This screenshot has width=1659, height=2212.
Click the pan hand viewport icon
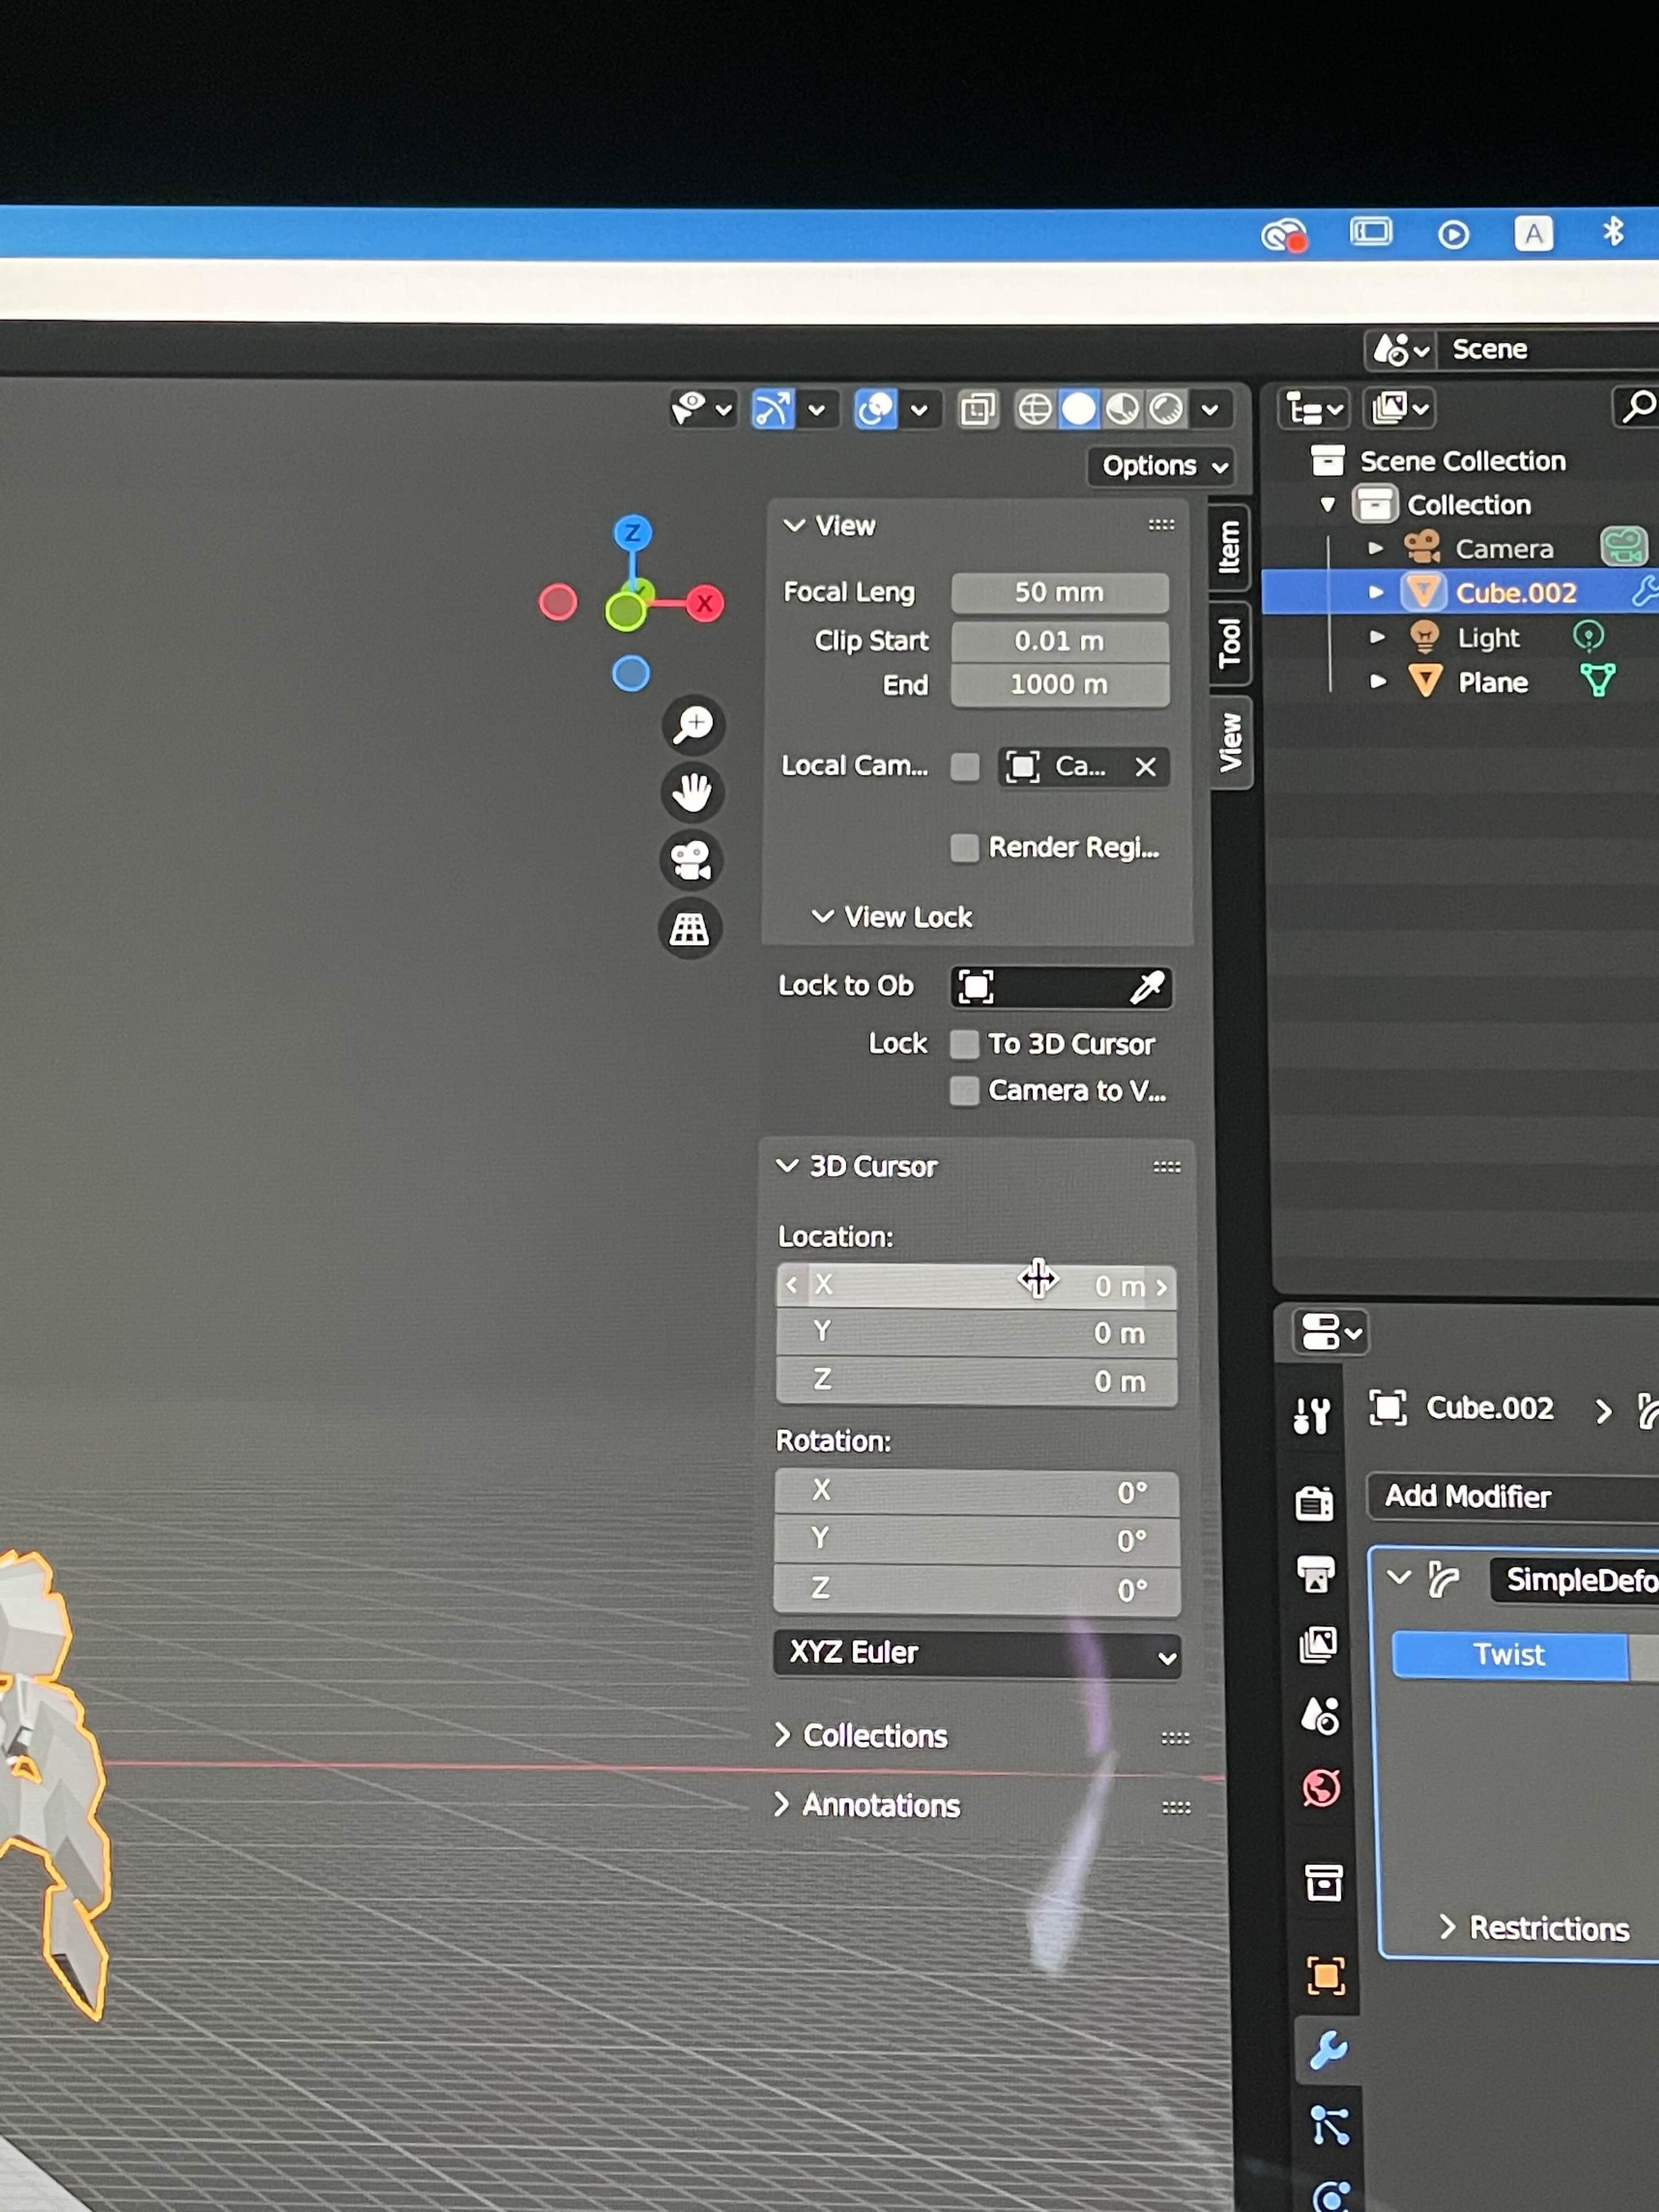click(x=692, y=793)
